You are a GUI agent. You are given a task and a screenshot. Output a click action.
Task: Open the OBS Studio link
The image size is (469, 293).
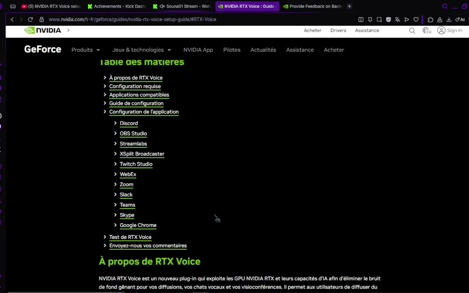(134, 133)
